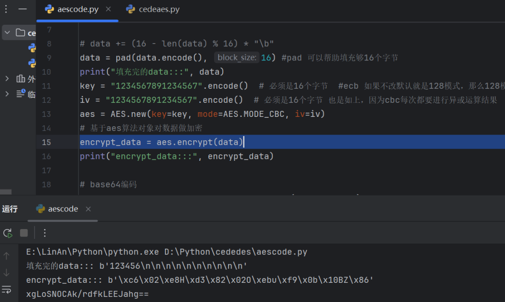Open project panel options (three dots)
505x302 pixels.
[x=6, y=9]
